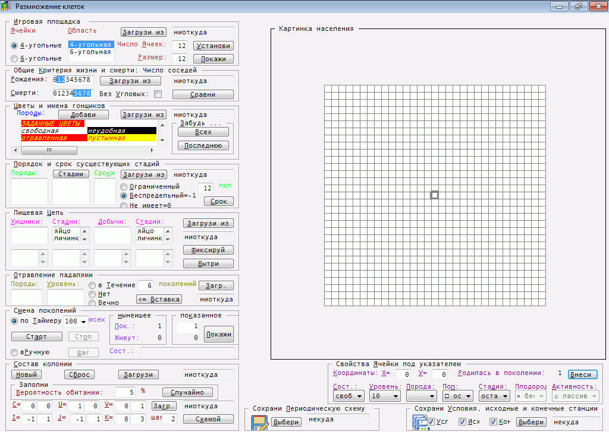This screenshot has height=432, width=609.
Task: Open the timer interval 100 dropdown
Action: pyautogui.click(x=83, y=322)
